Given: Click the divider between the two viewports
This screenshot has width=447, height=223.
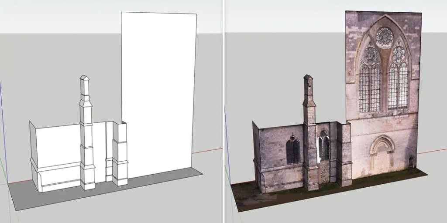Looking at the screenshot, I should coord(223,111).
